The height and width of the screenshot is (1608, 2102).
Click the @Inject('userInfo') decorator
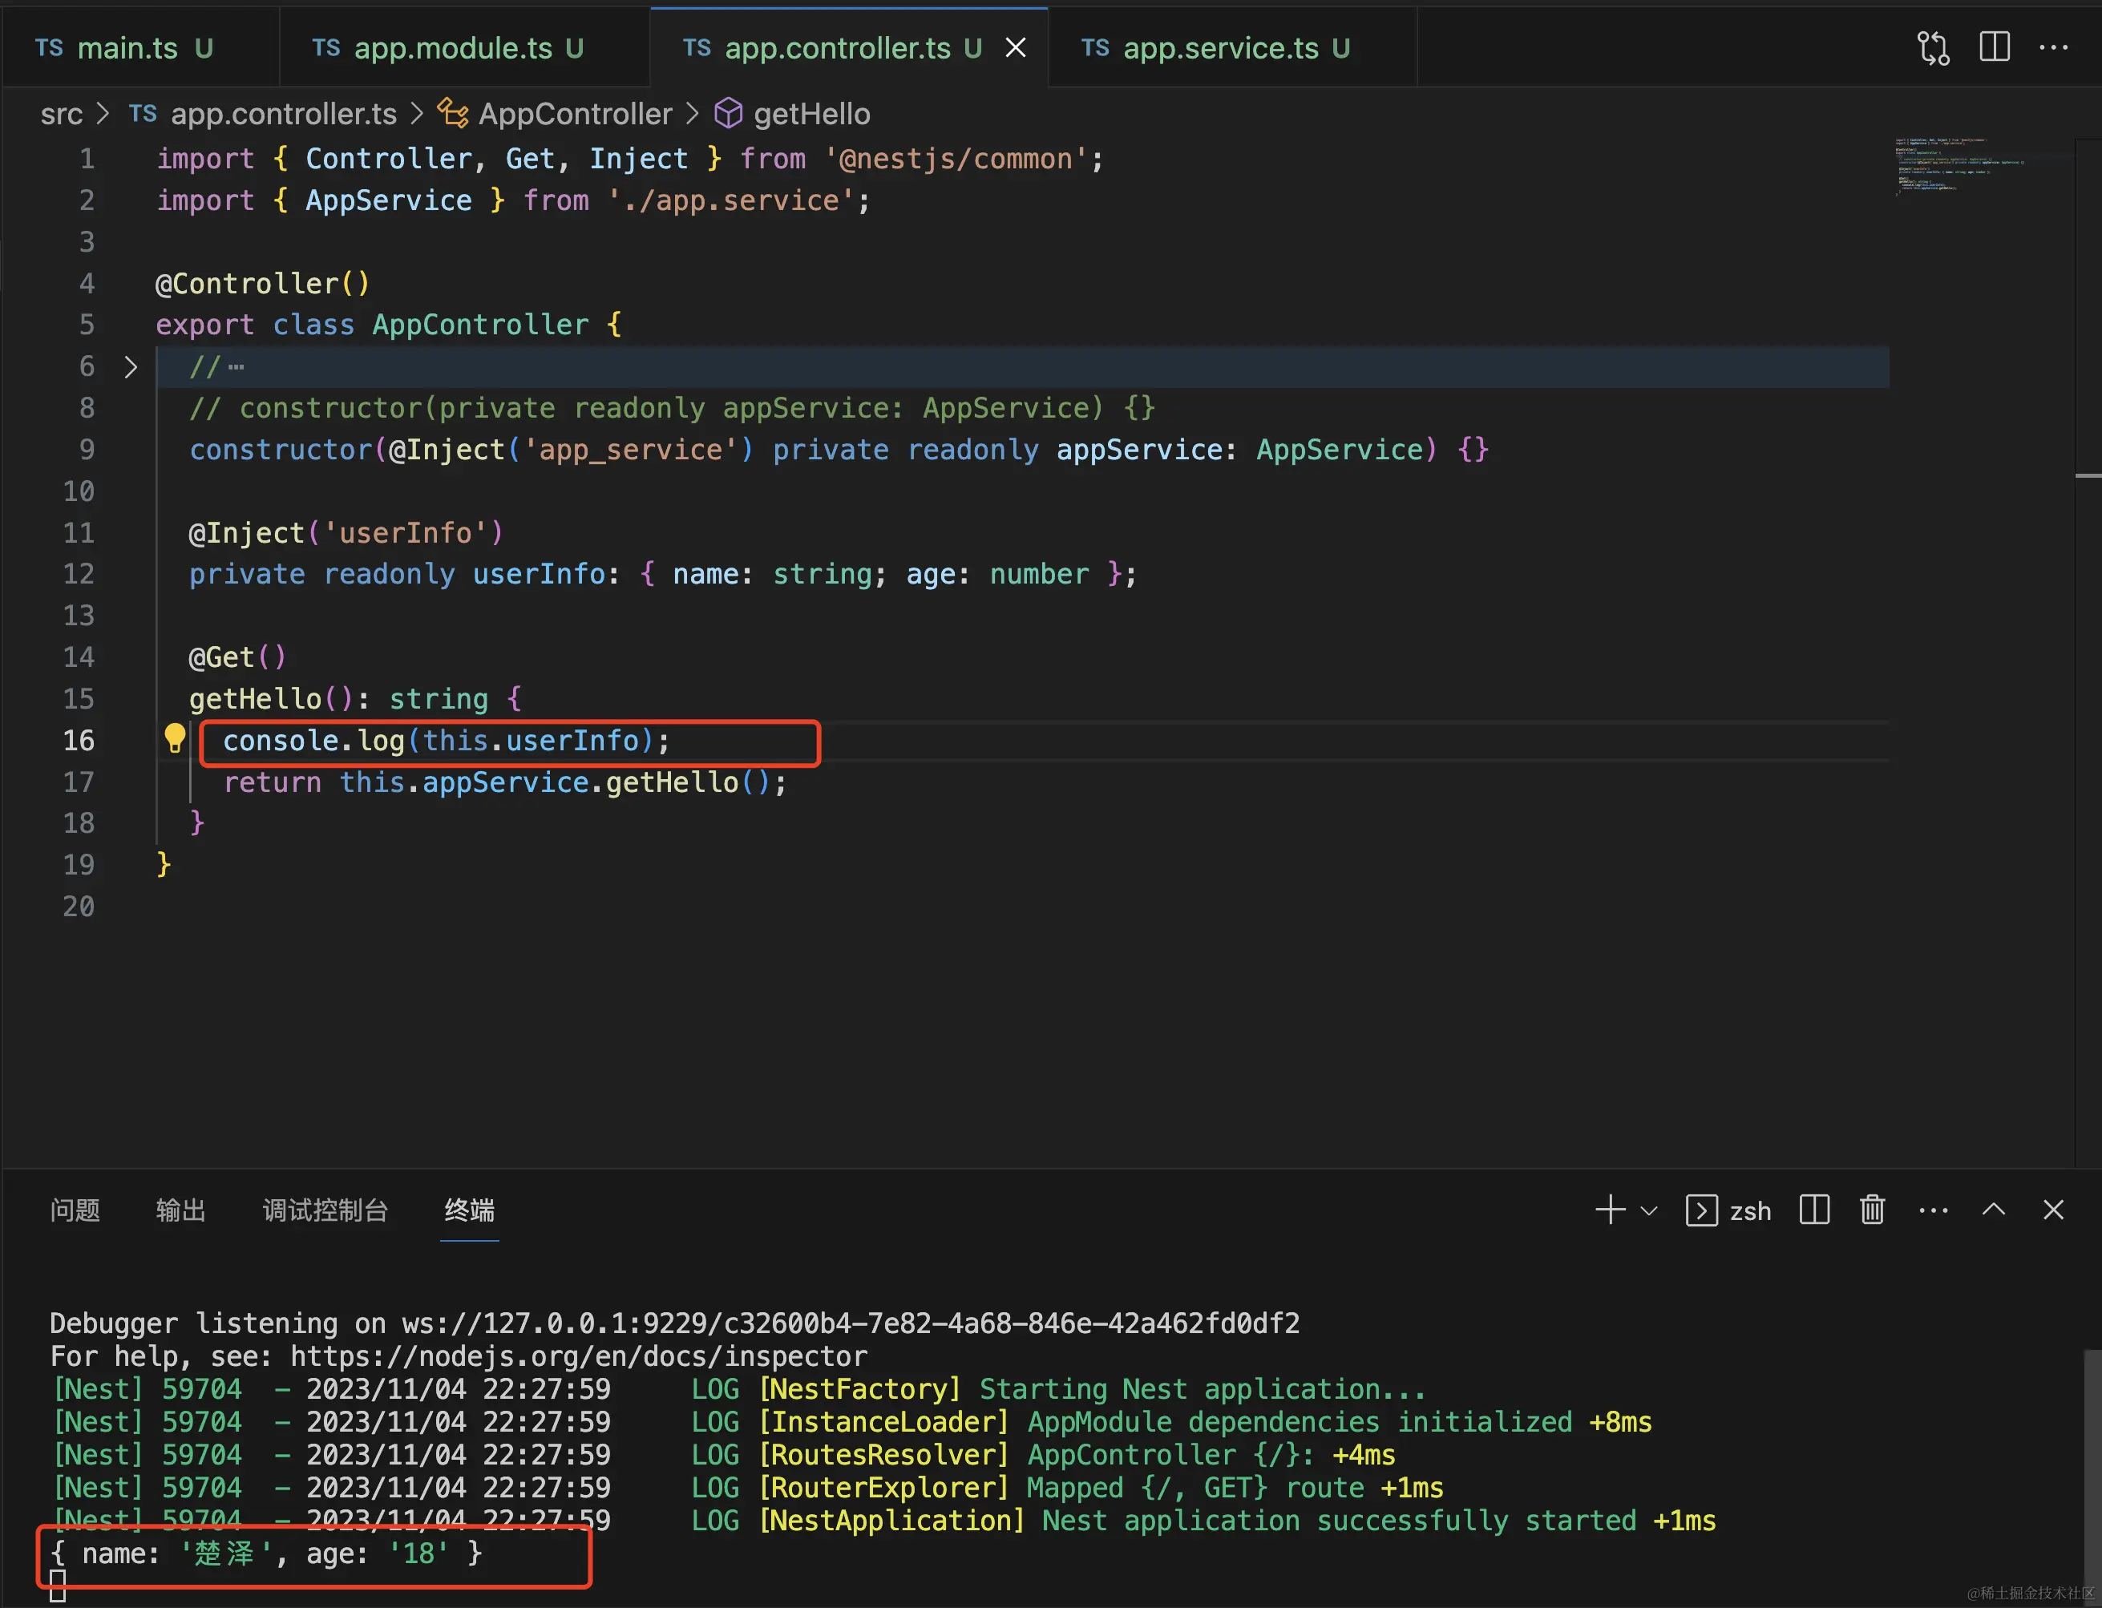(346, 532)
